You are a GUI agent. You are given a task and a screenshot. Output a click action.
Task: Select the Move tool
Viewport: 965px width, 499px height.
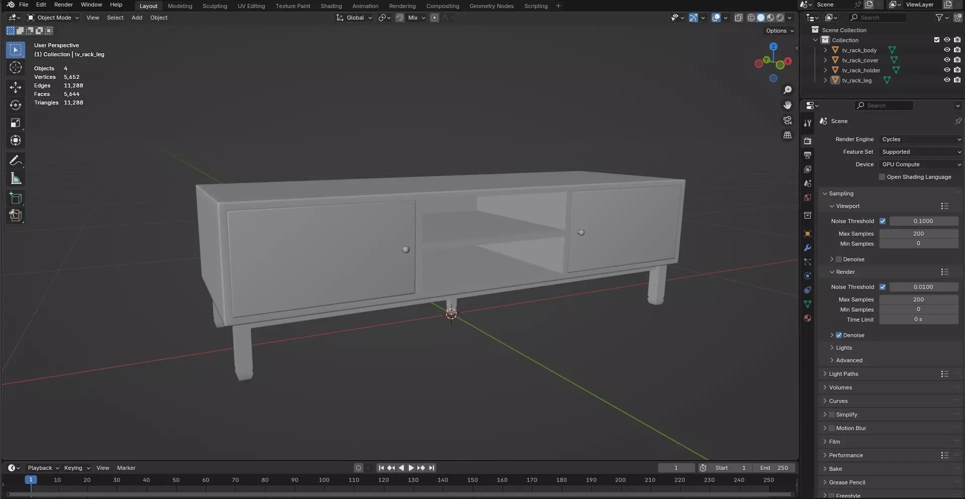[x=16, y=87]
